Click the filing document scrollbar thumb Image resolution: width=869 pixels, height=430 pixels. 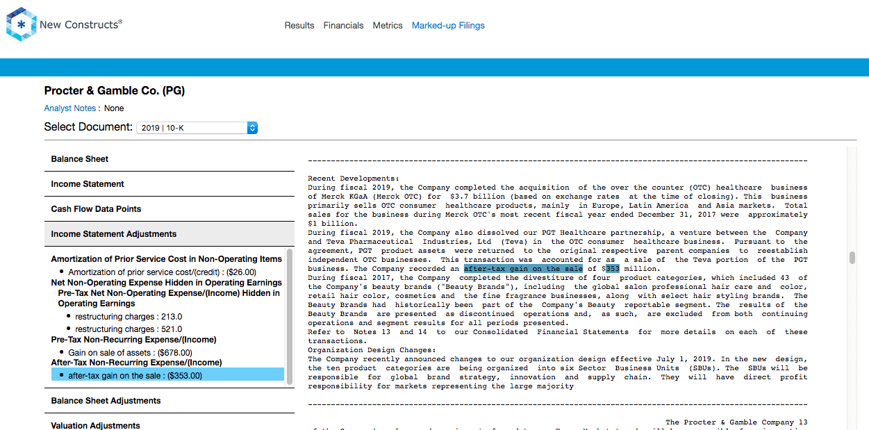pos(852,258)
